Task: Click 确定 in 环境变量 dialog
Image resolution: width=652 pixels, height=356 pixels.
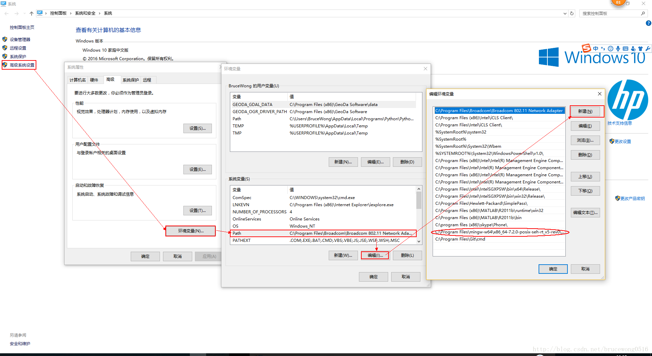Action: click(374, 277)
